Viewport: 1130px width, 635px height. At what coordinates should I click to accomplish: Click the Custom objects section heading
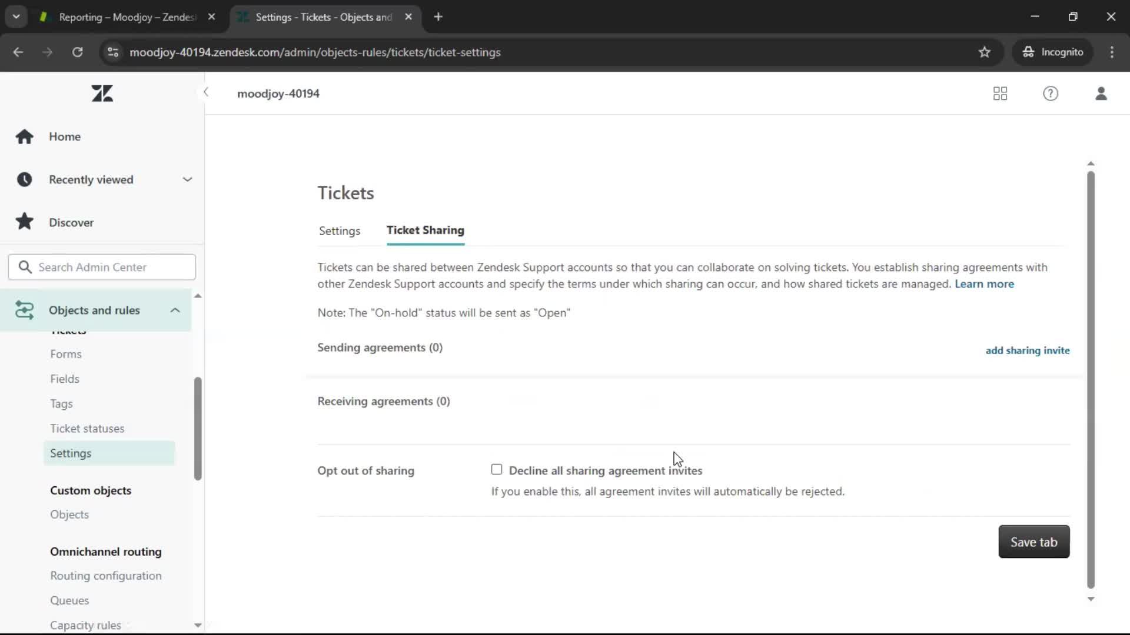(x=91, y=490)
